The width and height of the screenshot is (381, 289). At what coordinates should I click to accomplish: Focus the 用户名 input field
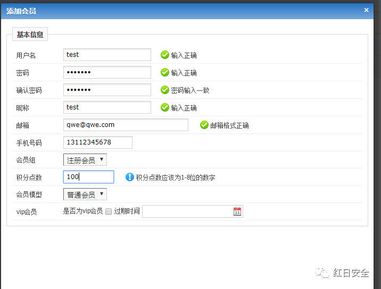[x=107, y=55]
